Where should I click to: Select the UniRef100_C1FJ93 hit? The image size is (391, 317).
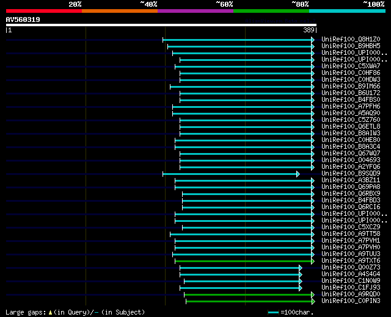[x=351, y=288]
